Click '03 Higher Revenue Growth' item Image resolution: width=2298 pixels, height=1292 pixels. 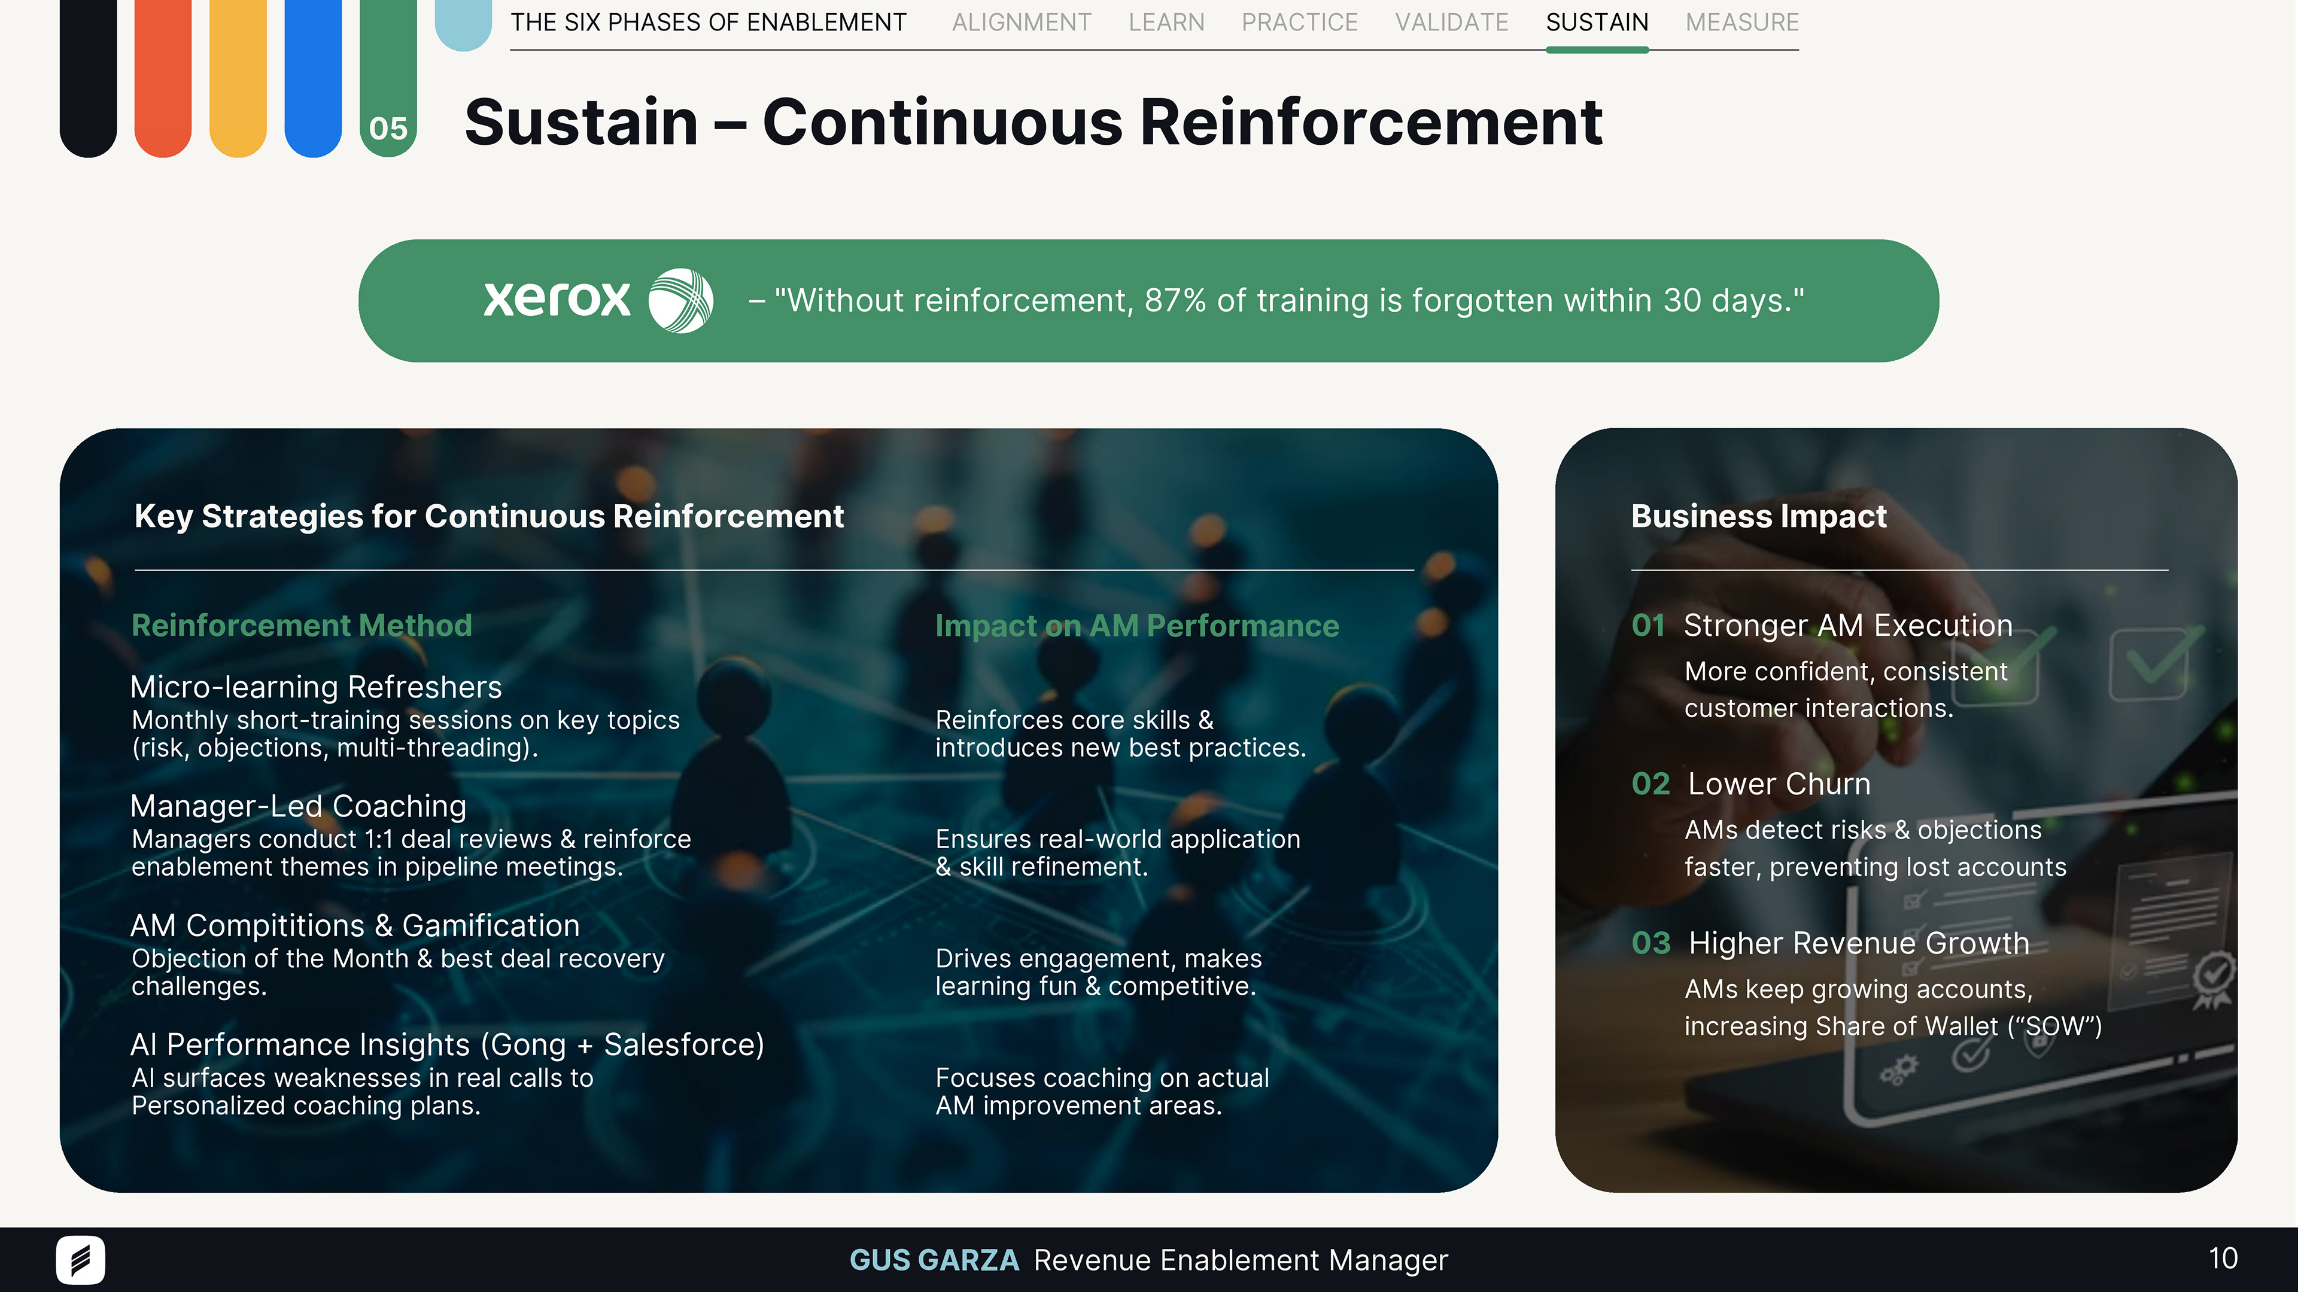pyautogui.click(x=1829, y=943)
